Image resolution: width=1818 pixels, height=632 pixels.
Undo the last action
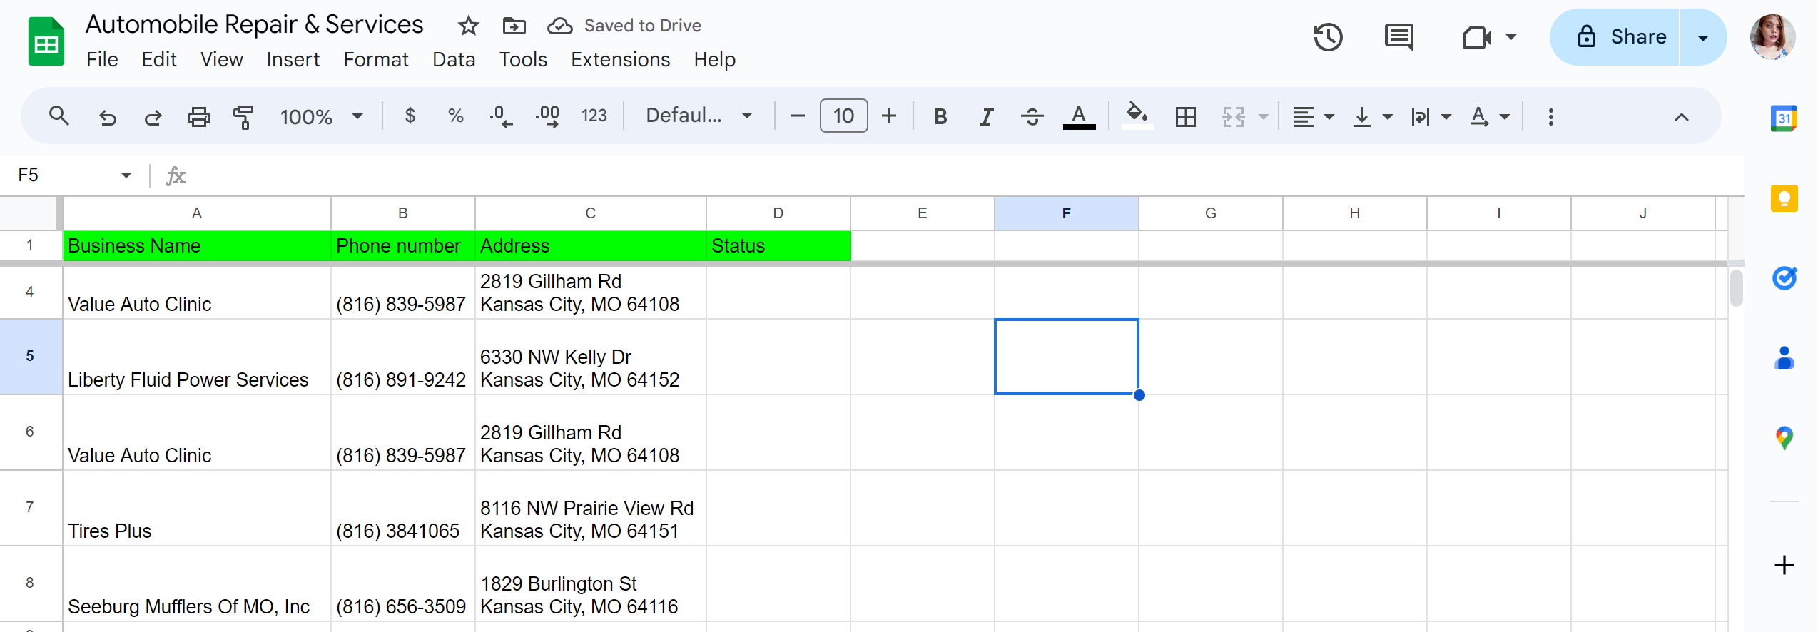point(107,116)
